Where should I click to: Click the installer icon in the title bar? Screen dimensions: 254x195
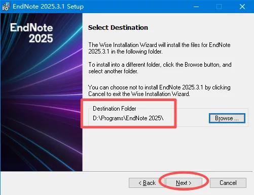coord(6,7)
